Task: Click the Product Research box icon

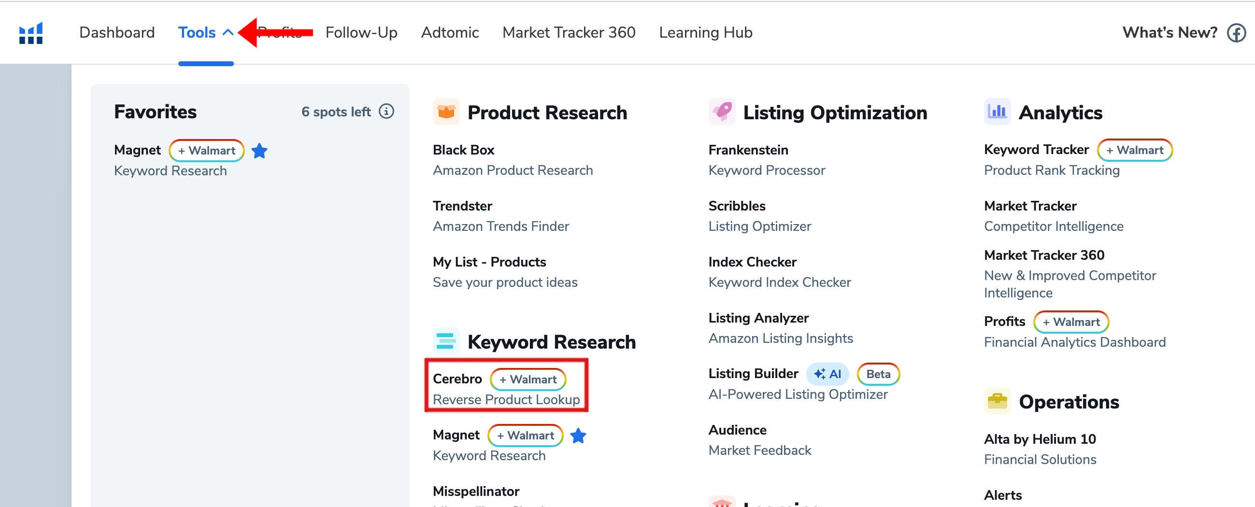Action: pyautogui.click(x=446, y=112)
